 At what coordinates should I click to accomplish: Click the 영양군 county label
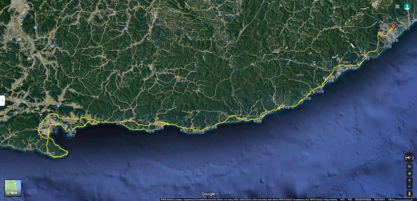click(x=184, y=81)
